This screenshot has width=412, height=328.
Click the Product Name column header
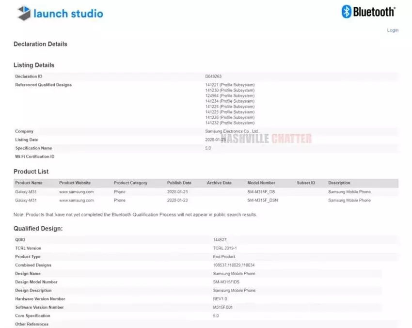pyautogui.click(x=29, y=183)
